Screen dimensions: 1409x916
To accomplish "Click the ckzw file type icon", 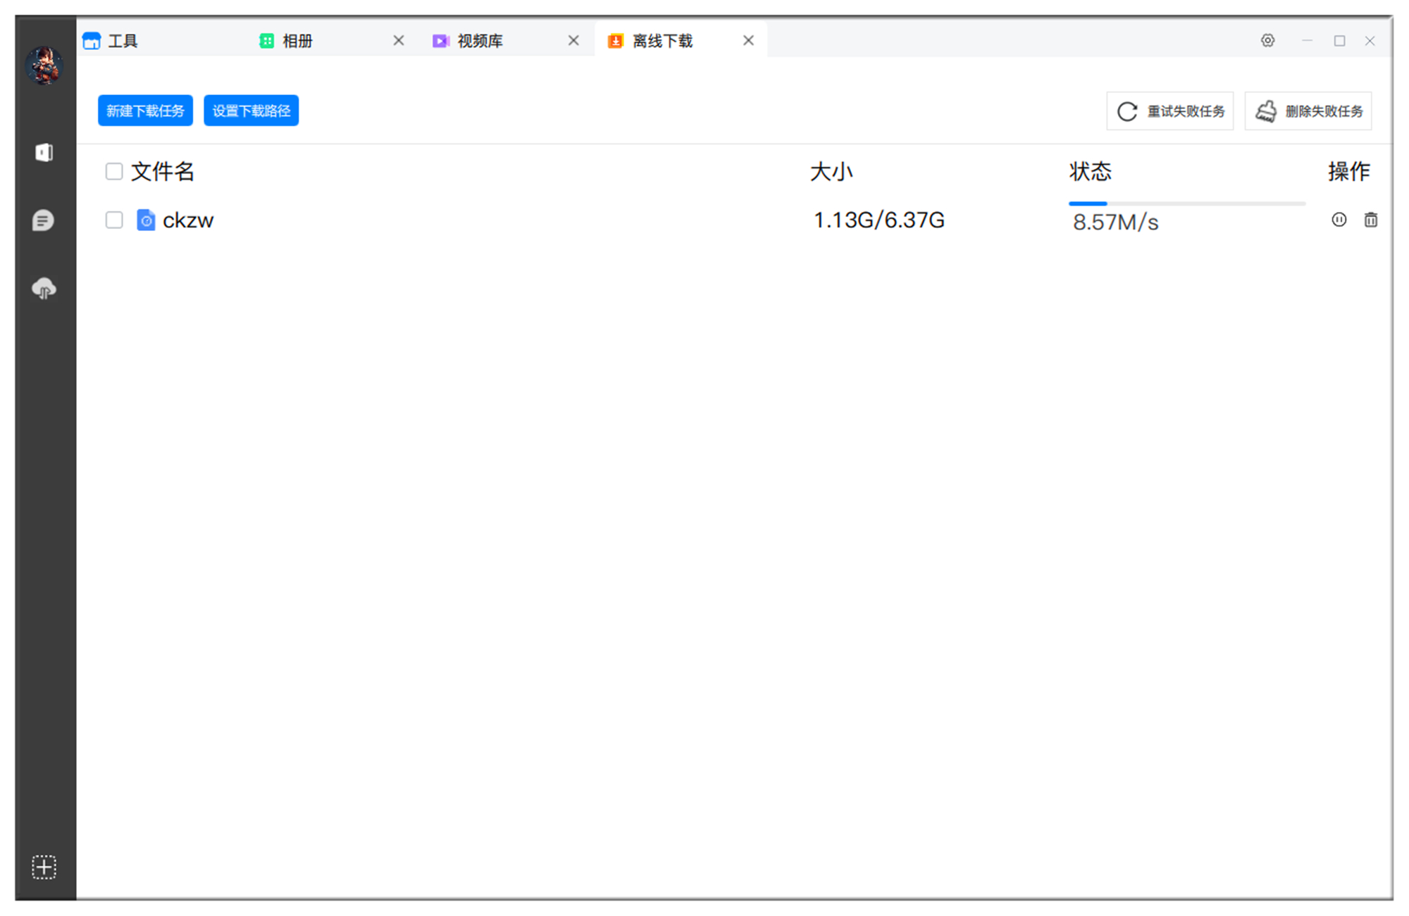I will pos(146,220).
